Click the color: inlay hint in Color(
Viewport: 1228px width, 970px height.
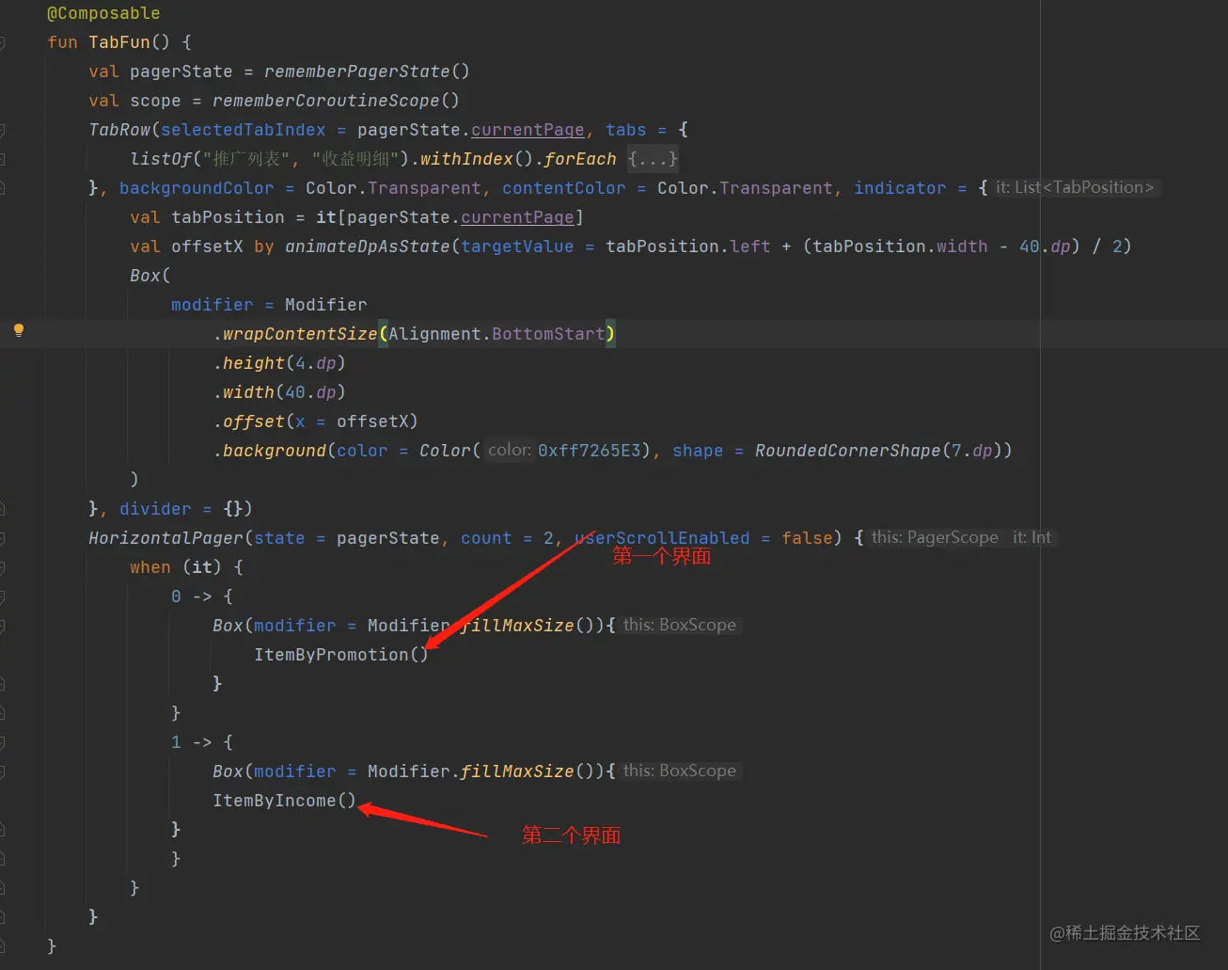click(x=510, y=450)
